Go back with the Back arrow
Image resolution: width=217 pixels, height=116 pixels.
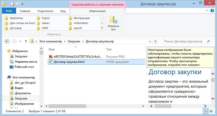point(7,41)
